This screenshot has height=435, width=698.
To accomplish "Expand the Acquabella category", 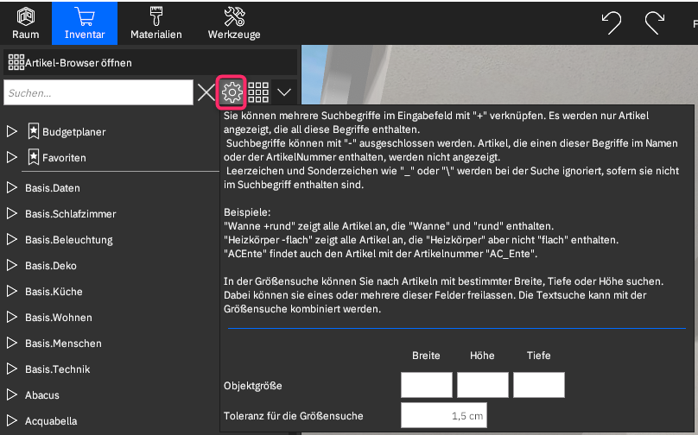I will pyautogui.click(x=12, y=421).
